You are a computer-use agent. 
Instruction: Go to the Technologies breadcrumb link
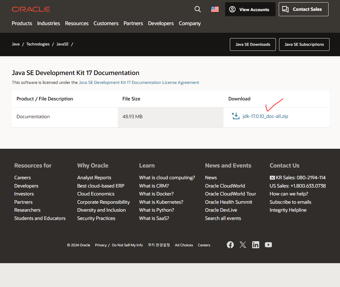(x=38, y=44)
